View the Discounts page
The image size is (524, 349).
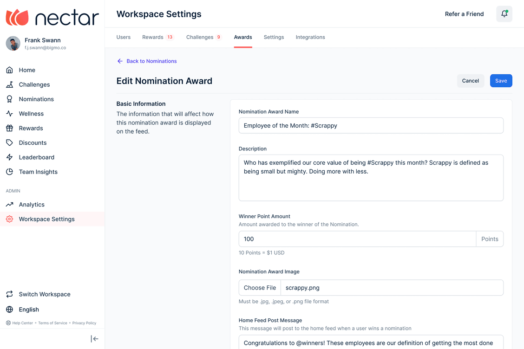33,142
